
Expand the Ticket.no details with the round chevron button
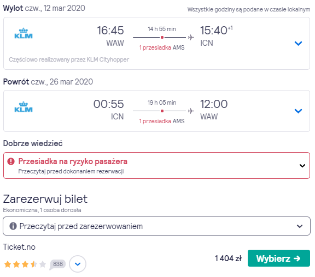point(78,264)
